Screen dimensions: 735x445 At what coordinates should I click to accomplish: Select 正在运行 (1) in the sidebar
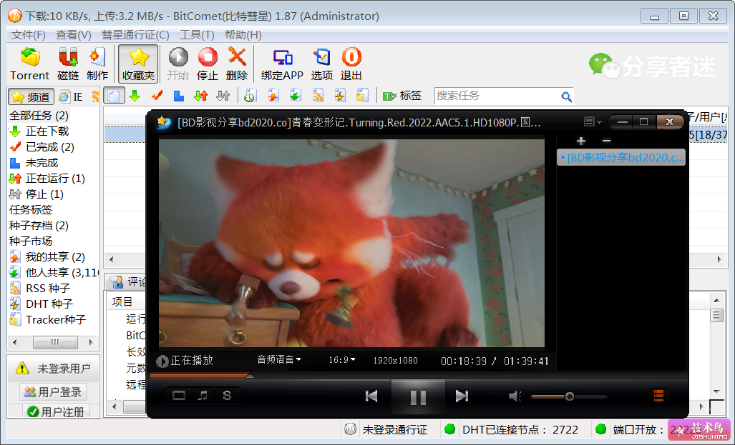pyautogui.click(x=47, y=179)
